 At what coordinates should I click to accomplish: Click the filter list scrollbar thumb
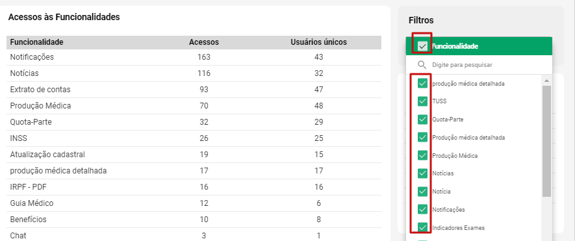point(546,141)
